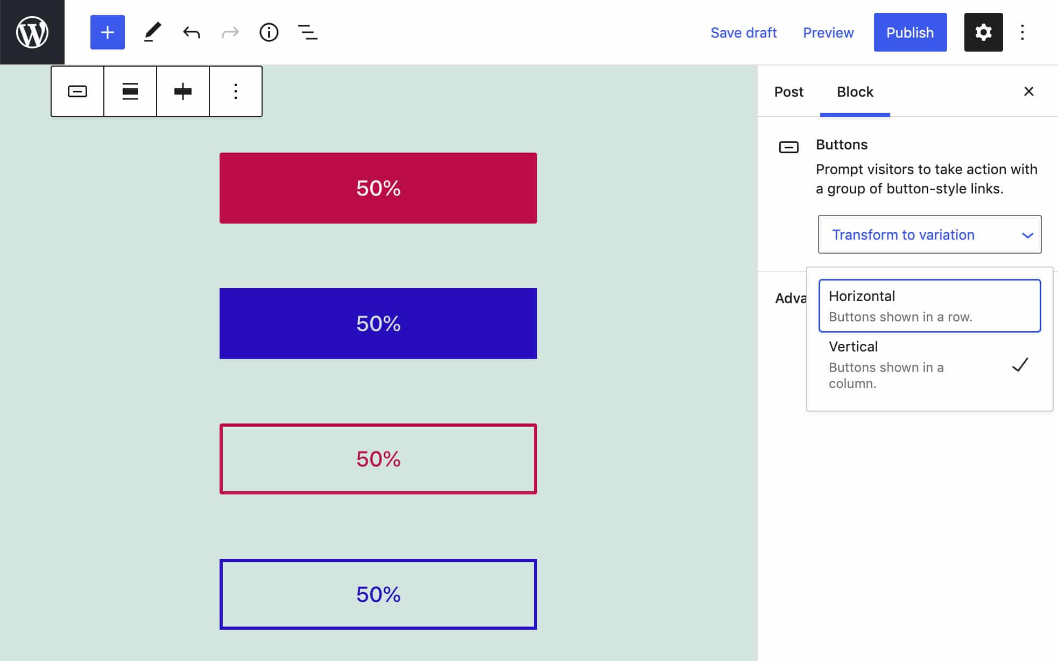1058x661 pixels.
Task: Click the Save draft link
Action: coord(743,33)
